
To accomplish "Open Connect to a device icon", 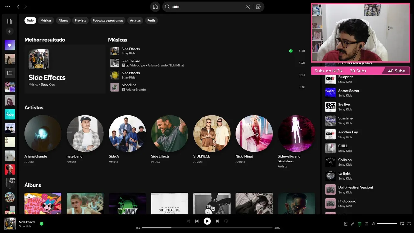I will click(x=366, y=224).
